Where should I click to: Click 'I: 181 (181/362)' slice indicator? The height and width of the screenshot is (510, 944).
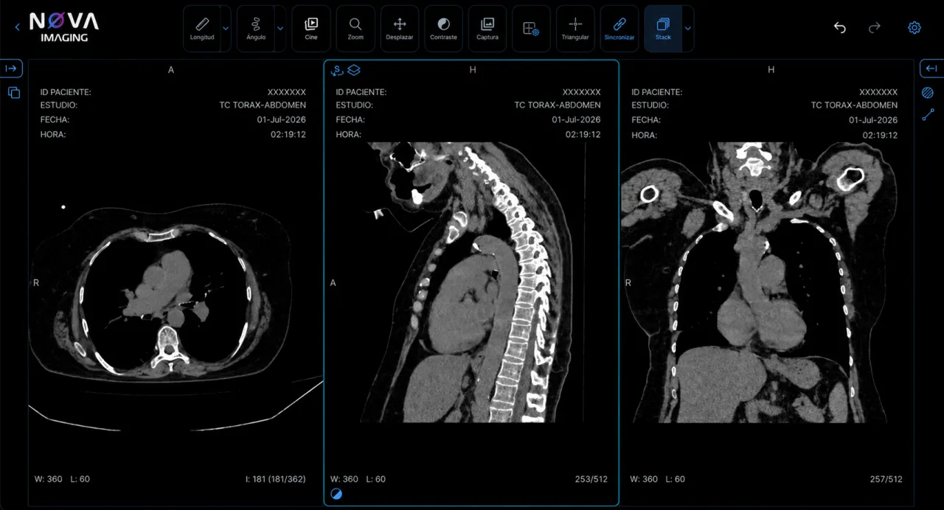pos(276,479)
